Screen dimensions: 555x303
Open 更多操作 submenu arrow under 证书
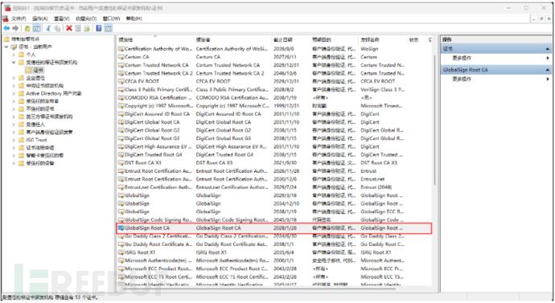[x=548, y=58]
